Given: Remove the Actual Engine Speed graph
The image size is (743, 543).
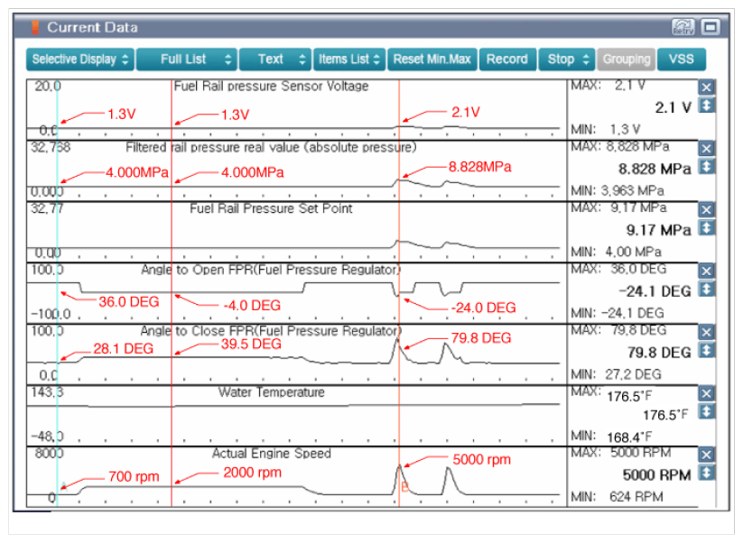Looking at the screenshot, I should pyautogui.click(x=707, y=455).
